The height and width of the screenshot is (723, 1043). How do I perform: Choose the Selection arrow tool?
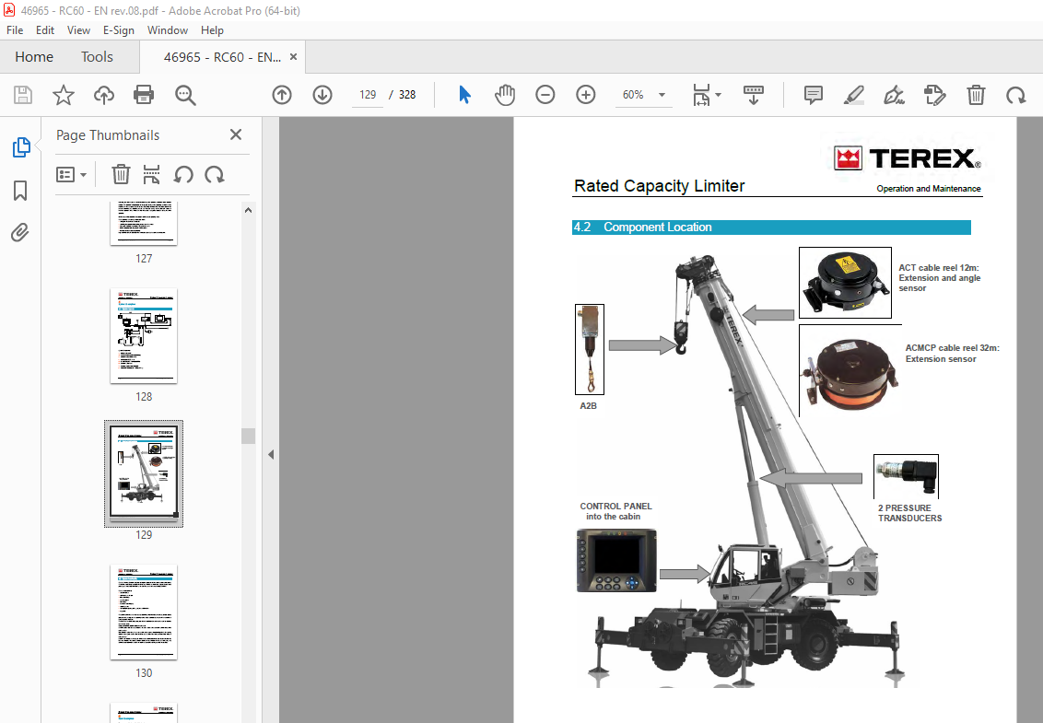pyautogui.click(x=464, y=95)
